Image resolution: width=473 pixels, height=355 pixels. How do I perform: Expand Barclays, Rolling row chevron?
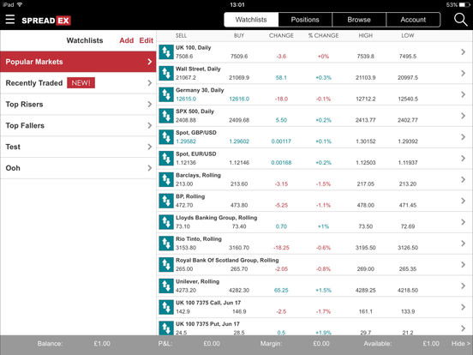[463, 179]
